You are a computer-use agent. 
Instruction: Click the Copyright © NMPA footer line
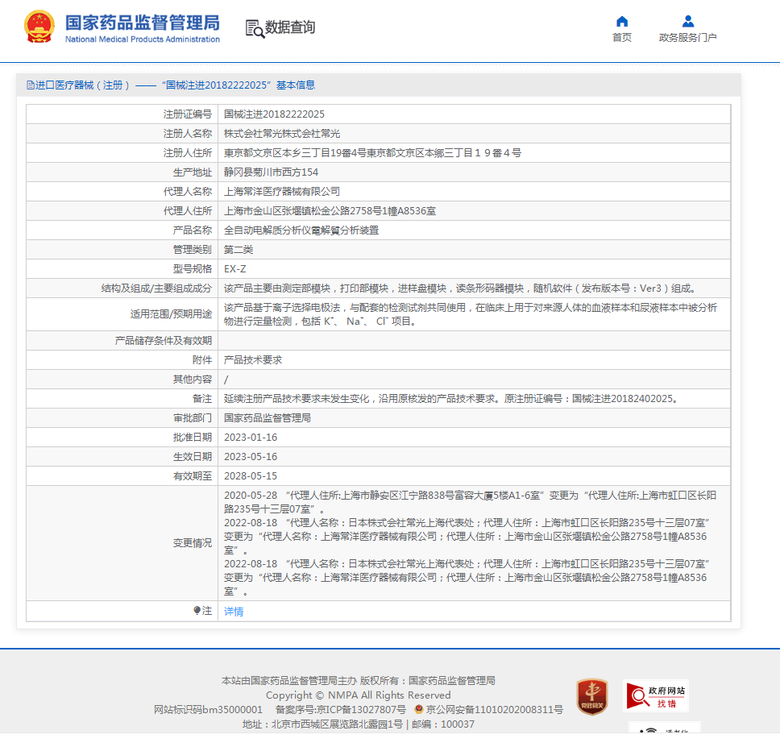click(358, 695)
